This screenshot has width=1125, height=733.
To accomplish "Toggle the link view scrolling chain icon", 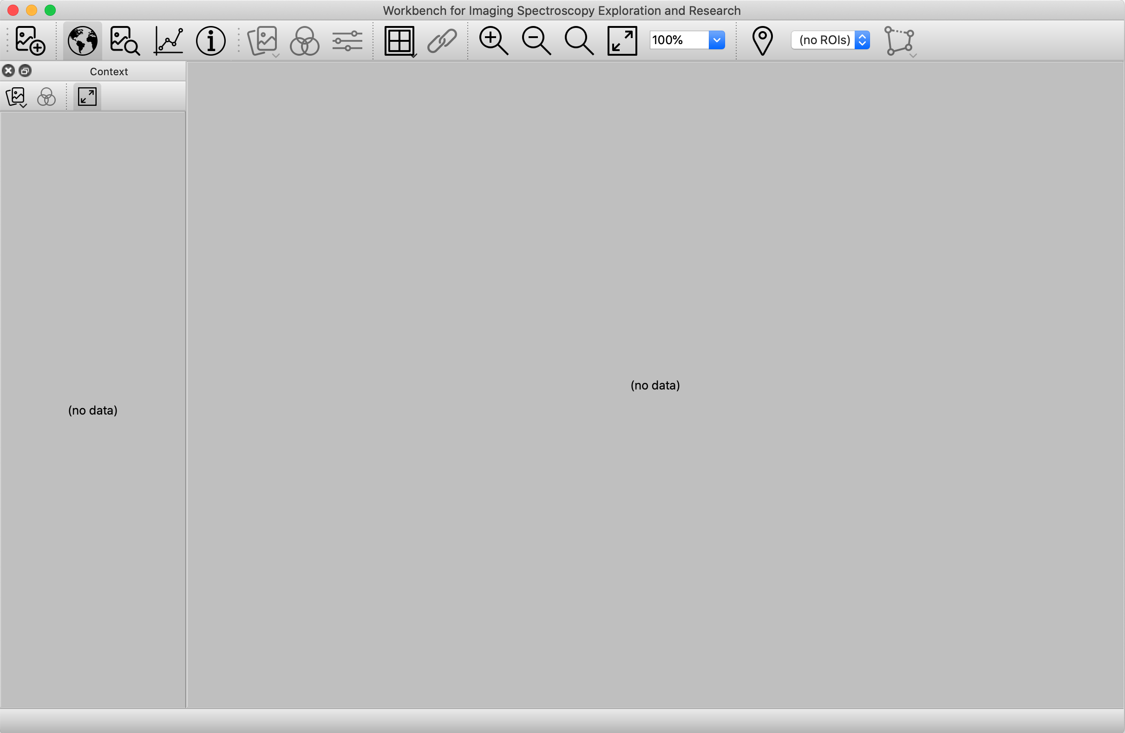I will [442, 40].
